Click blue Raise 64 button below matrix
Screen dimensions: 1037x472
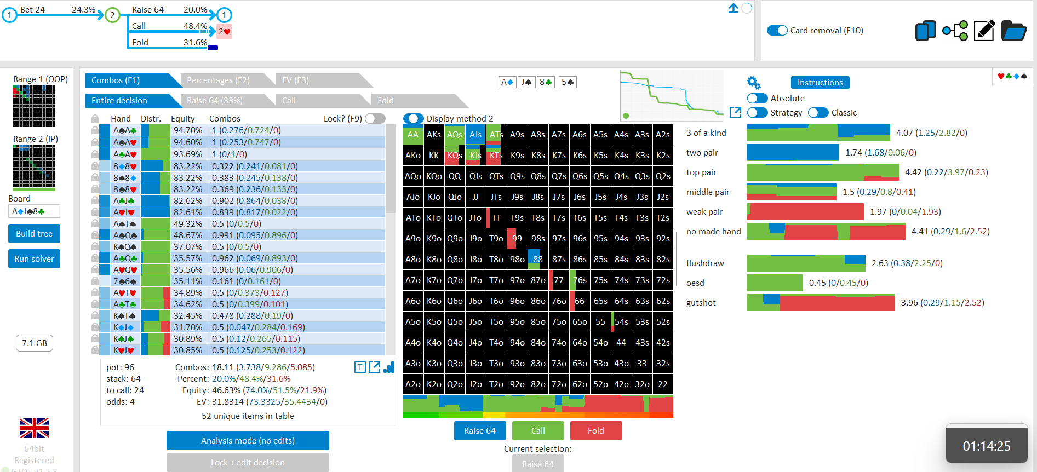tap(480, 431)
